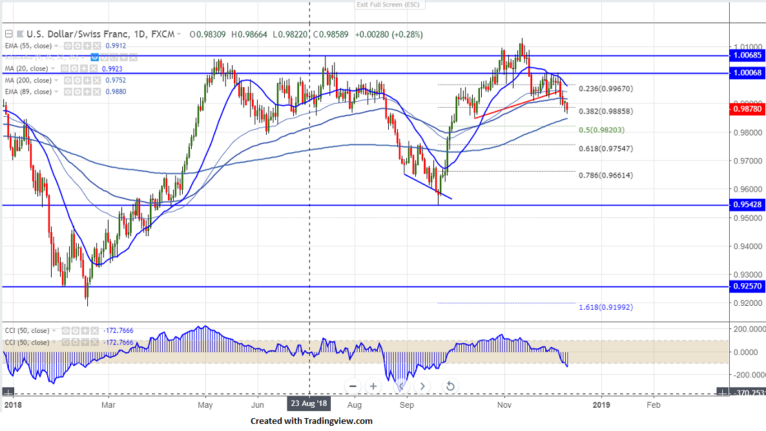Collapse the main chart legend box
This screenshot has width=766, height=431.
[9, 34]
